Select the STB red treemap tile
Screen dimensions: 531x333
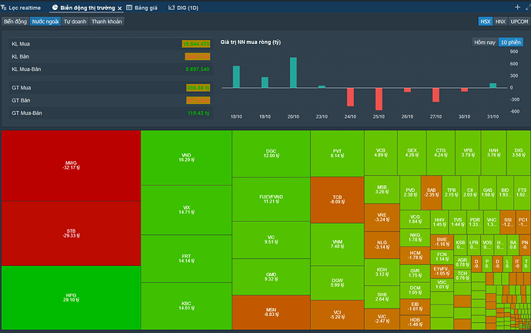coord(71,234)
